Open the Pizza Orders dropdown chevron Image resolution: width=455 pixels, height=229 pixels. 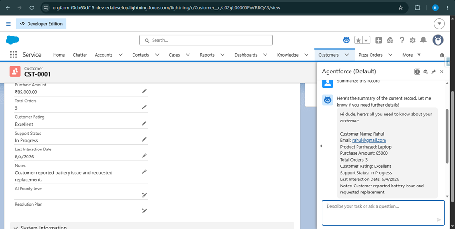(x=390, y=55)
